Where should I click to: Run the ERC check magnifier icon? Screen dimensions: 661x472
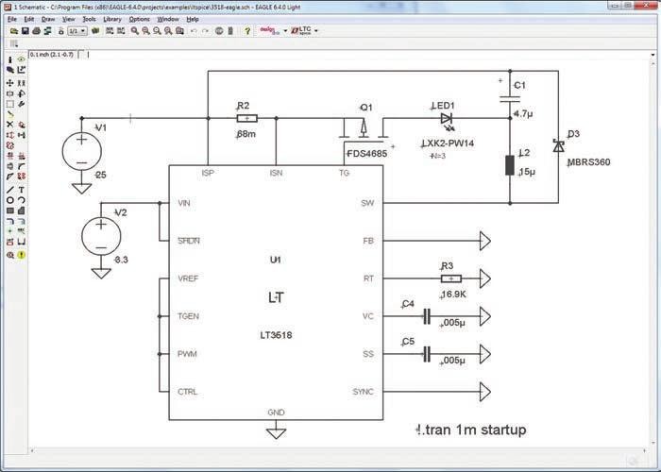[10, 255]
